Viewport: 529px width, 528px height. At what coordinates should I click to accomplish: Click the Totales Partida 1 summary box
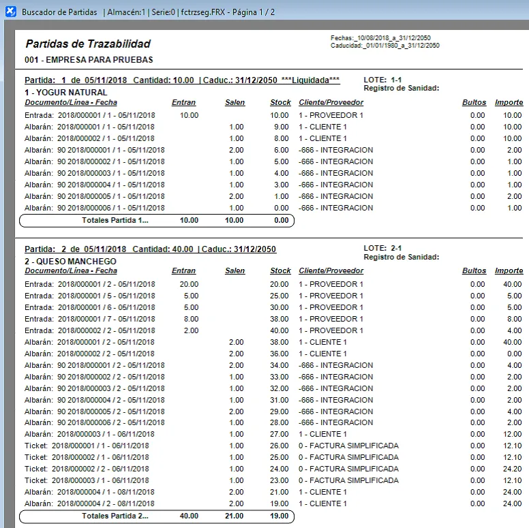tap(157, 221)
